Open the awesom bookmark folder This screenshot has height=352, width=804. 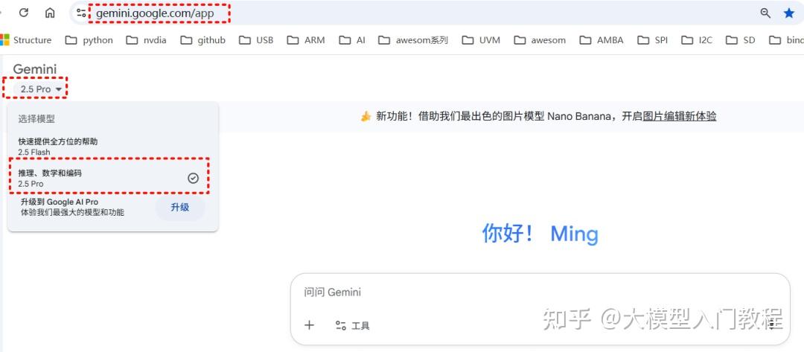tap(540, 40)
